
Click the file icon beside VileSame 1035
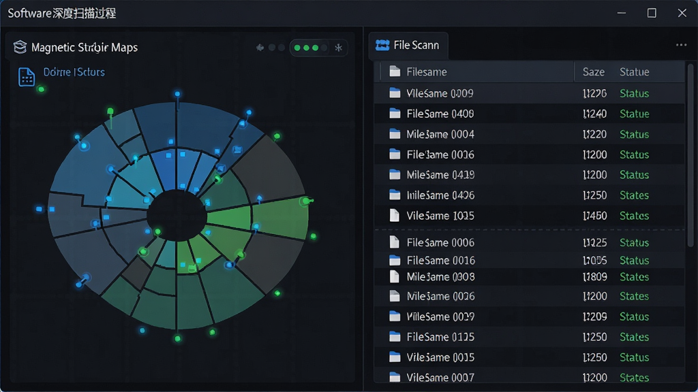coord(395,216)
